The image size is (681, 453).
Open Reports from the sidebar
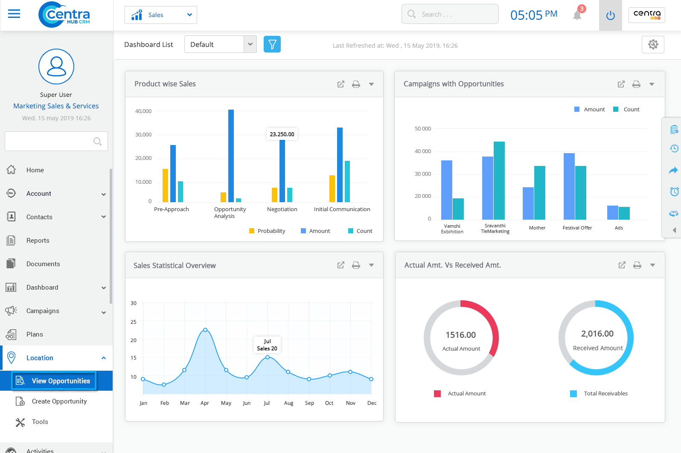[38, 241]
